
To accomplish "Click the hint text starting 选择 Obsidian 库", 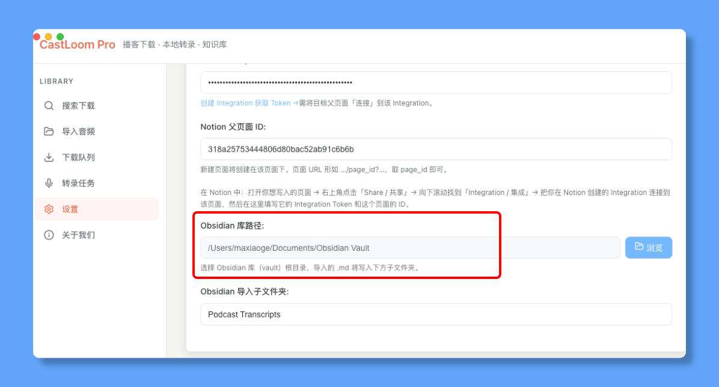I will 310,268.
